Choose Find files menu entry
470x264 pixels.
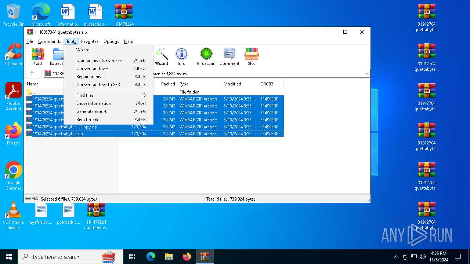tap(108, 95)
